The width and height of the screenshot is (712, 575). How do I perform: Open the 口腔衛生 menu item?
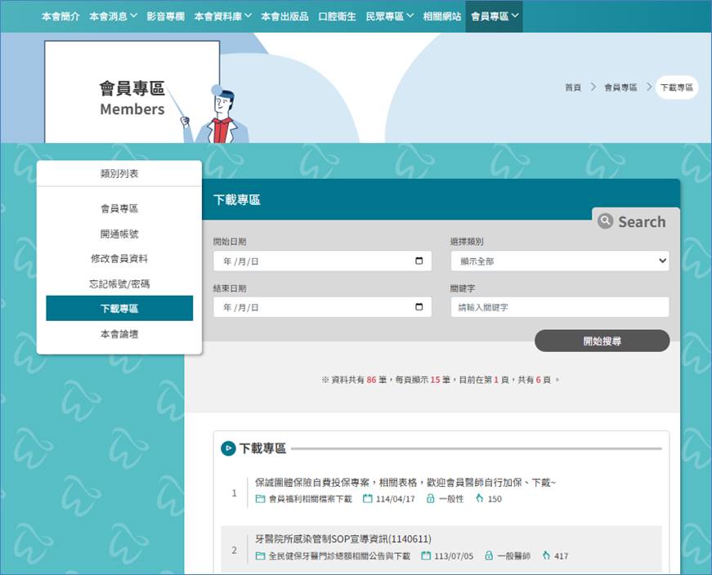click(x=337, y=17)
